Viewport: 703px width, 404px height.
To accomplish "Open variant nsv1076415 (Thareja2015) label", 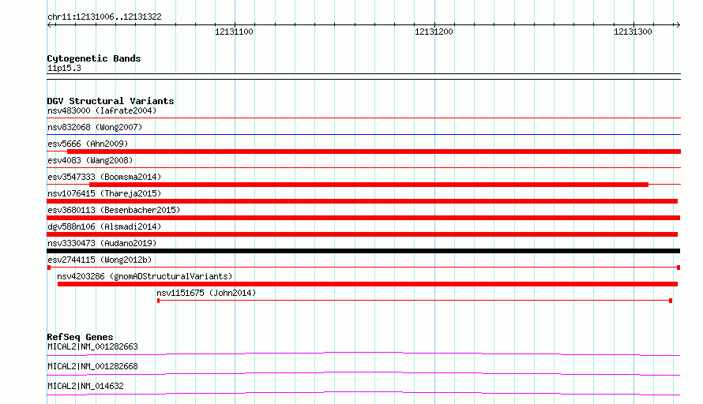I will [104, 193].
